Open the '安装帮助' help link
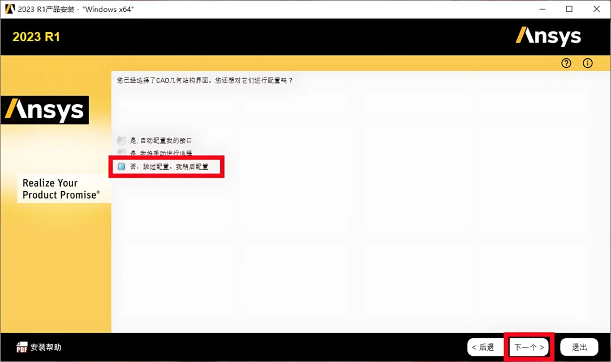 [x=46, y=347]
